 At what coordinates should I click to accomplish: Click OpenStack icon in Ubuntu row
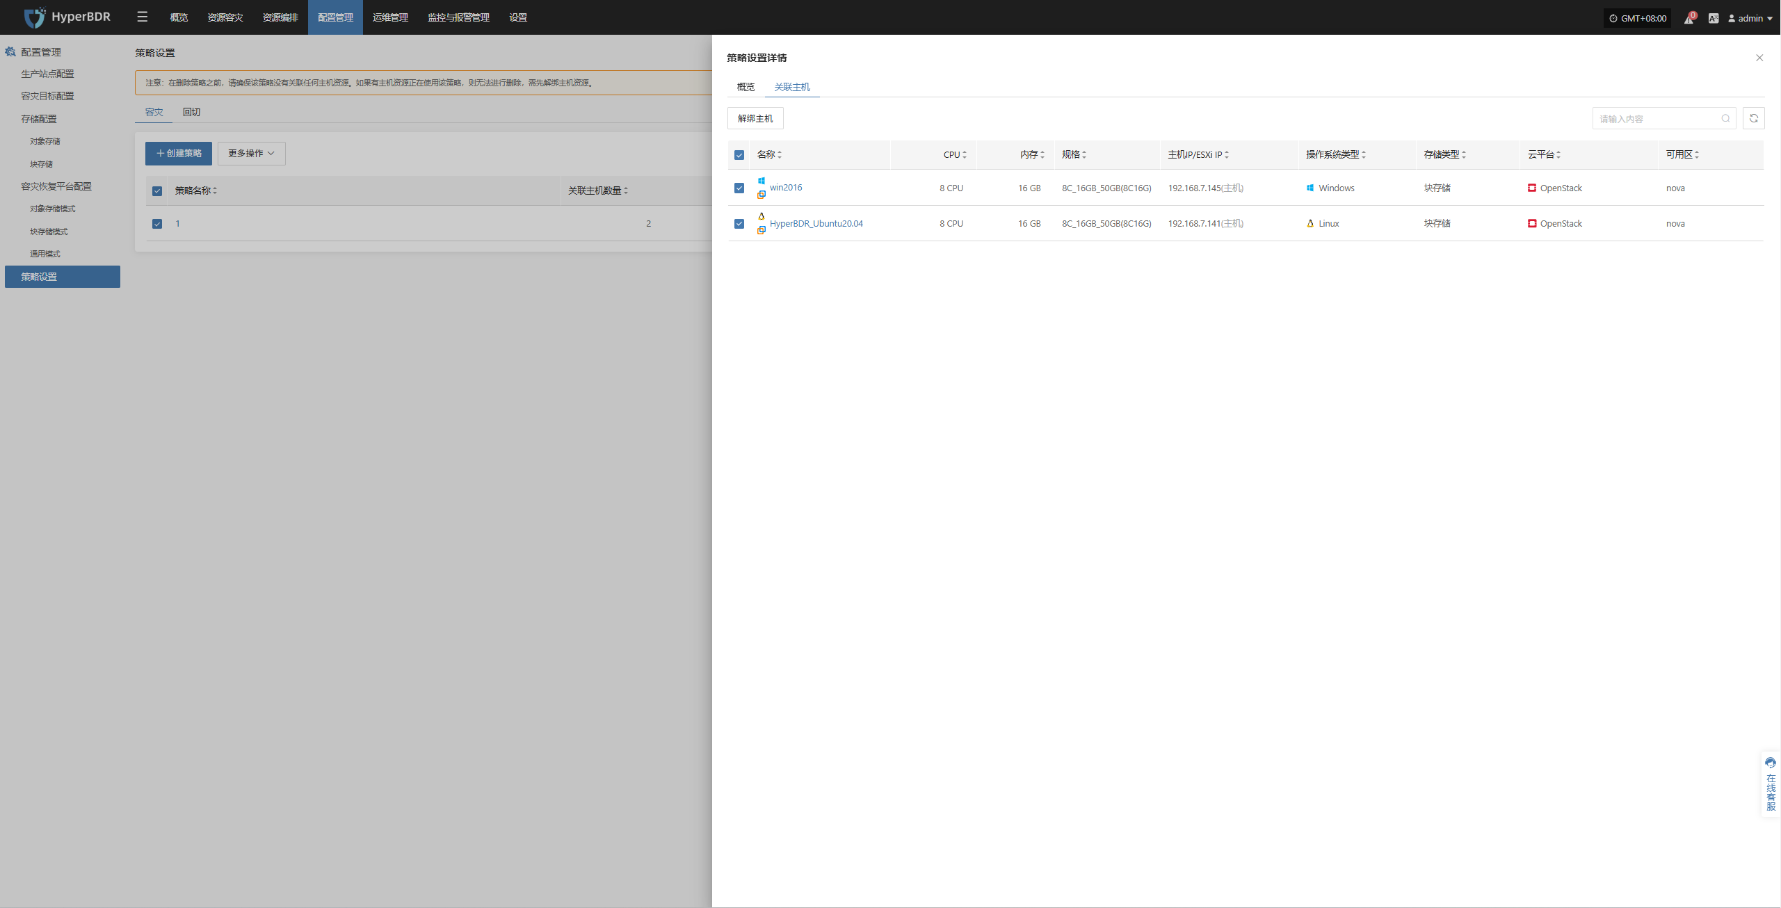click(x=1532, y=223)
